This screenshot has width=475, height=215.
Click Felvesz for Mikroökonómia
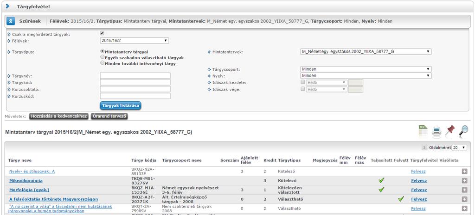419,181
